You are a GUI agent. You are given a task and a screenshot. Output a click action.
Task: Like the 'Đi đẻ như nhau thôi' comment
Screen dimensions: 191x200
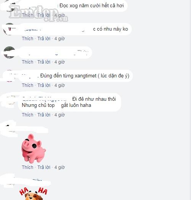[28, 115]
